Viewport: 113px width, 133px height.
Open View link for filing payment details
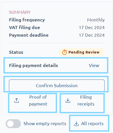pyautogui.click(x=94, y=65)
